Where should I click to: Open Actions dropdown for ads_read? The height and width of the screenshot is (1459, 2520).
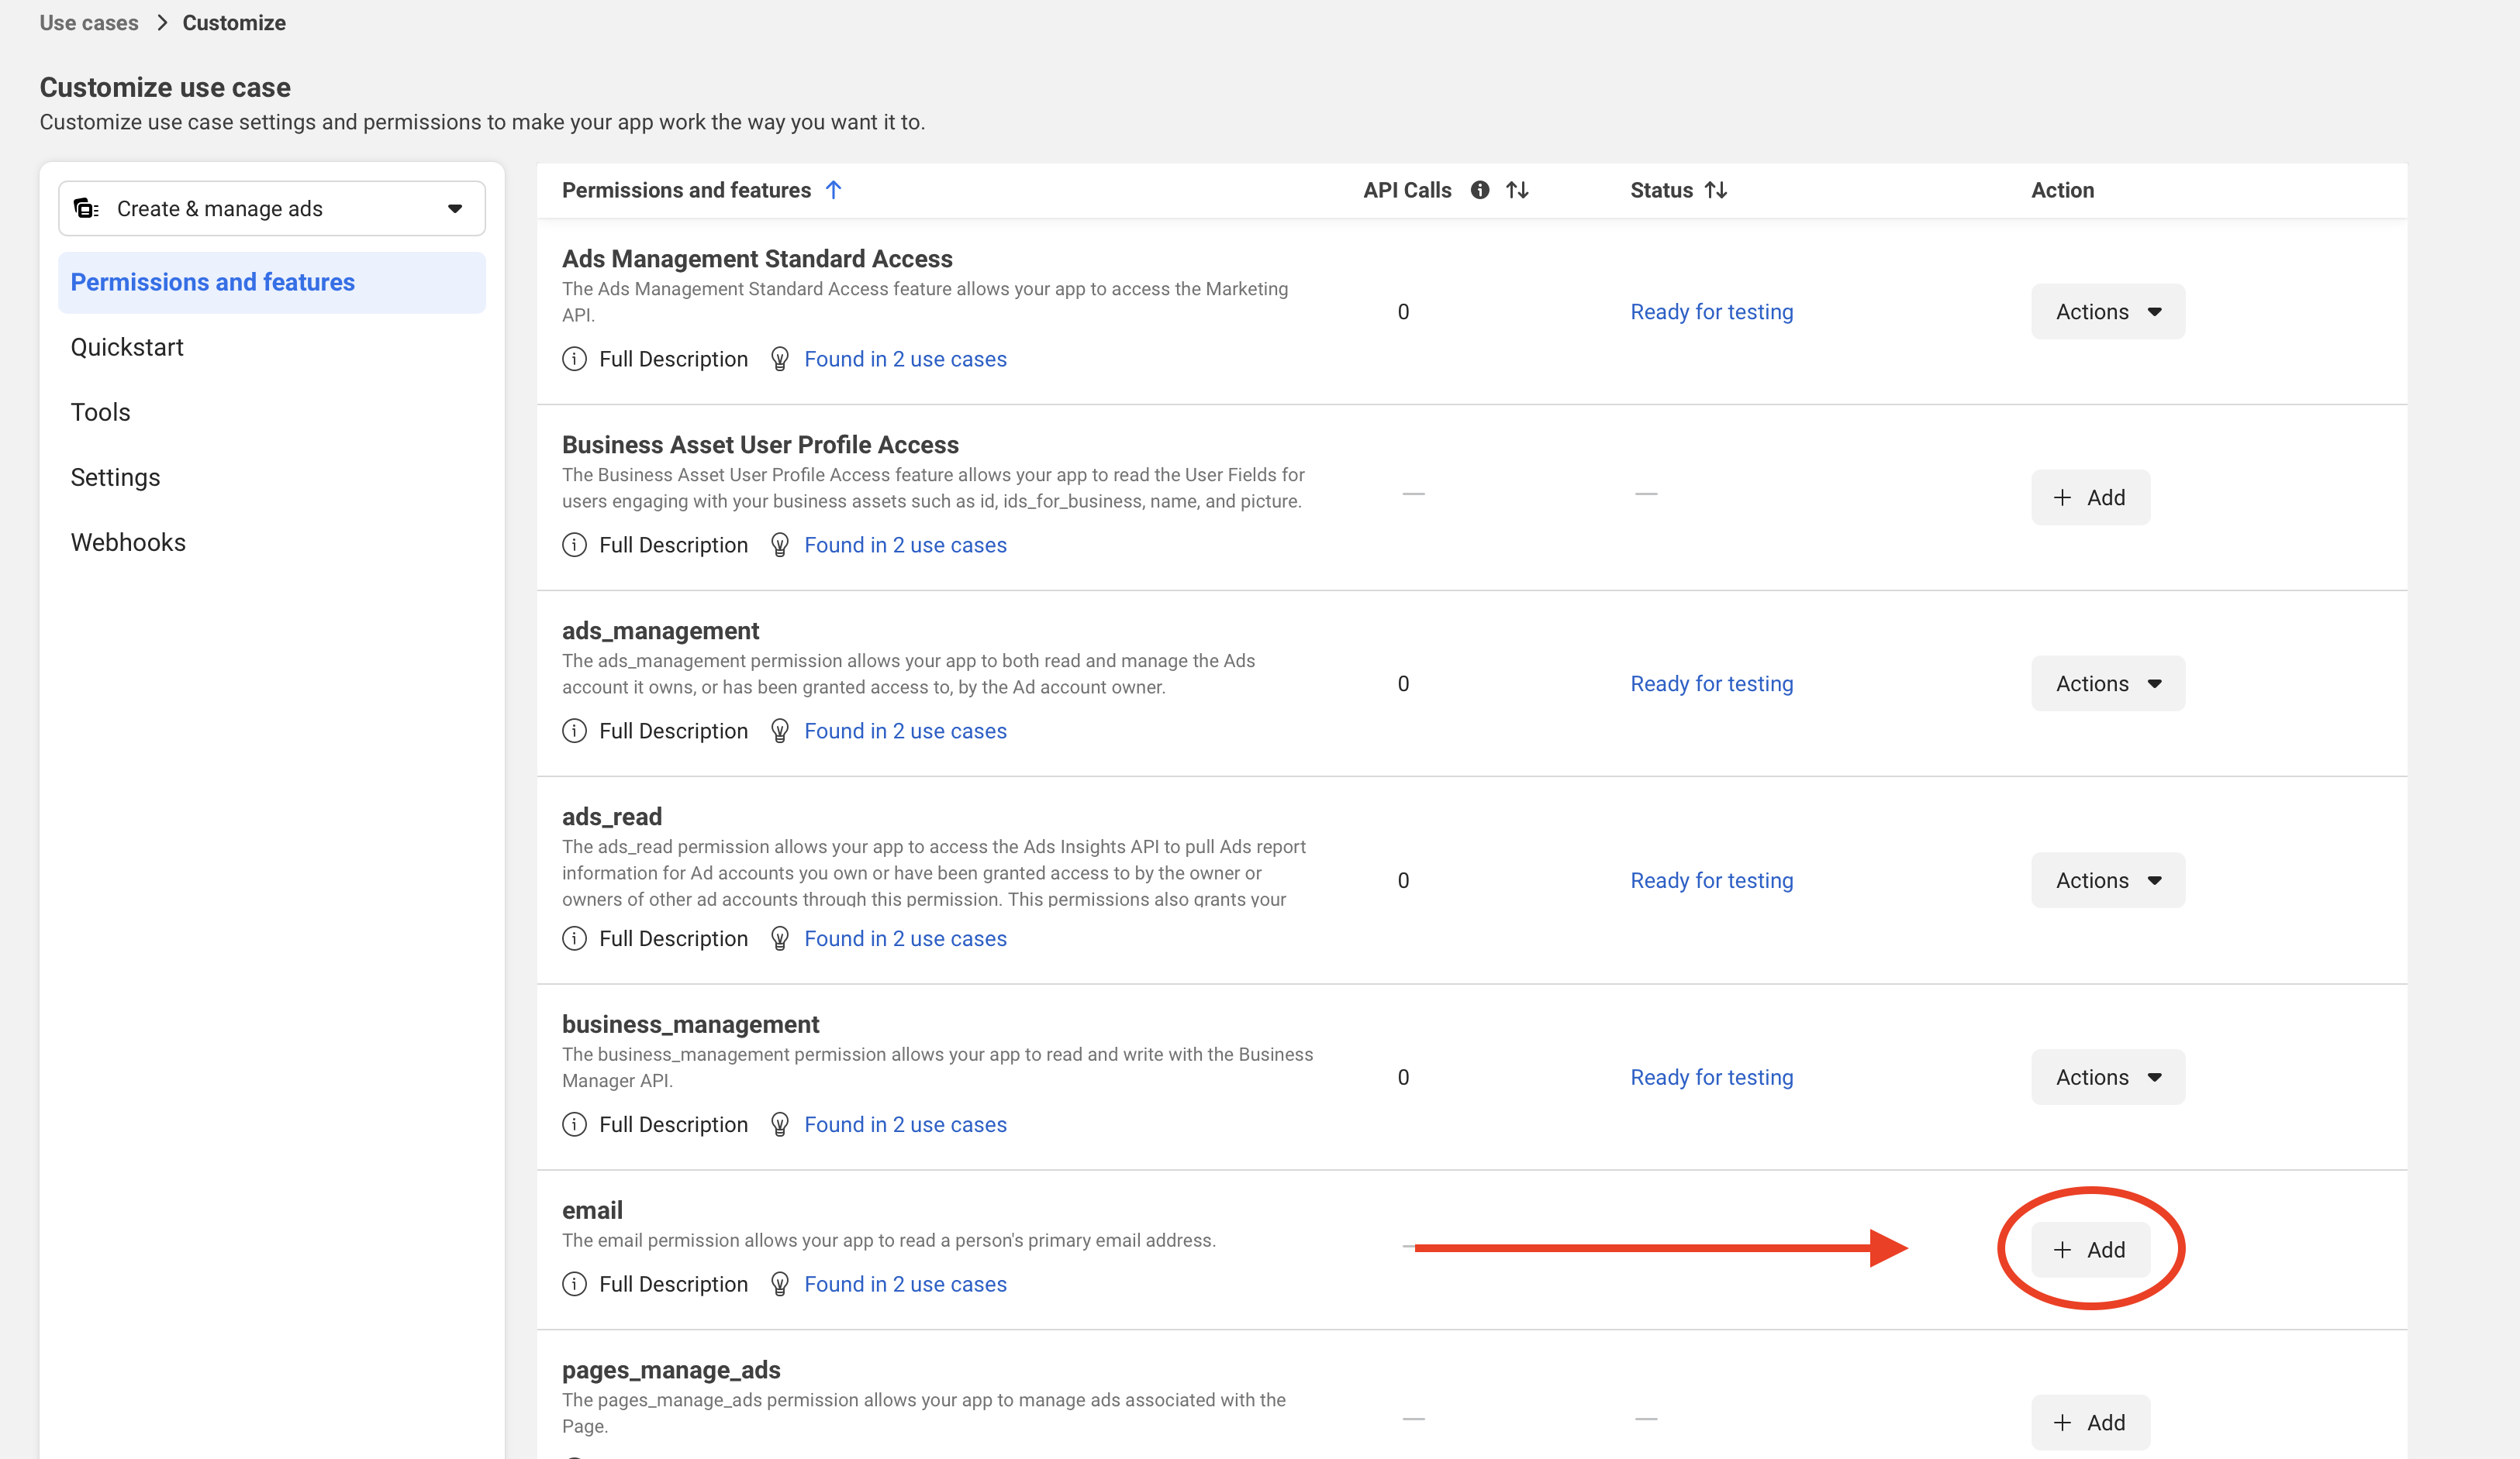2107,880
